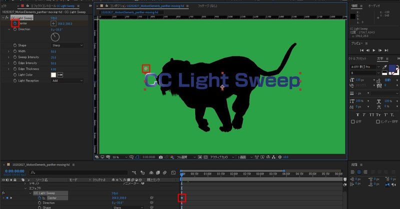This screenshot has height=209, width=400.
Task: Click the Center point picker crosshair button
Action: tap(53, 23)
